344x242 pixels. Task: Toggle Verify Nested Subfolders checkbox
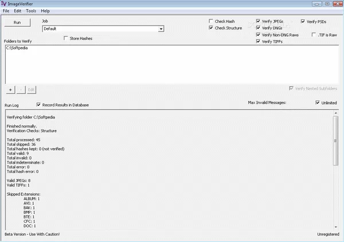click(x=291, y=88)
